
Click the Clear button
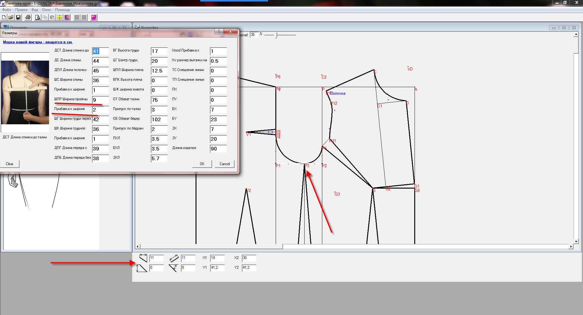pos(9,164)
